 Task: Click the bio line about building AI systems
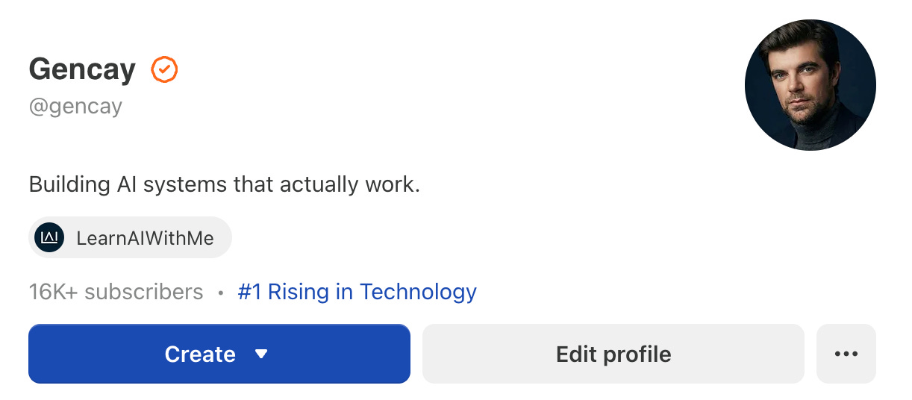(225, 184)
